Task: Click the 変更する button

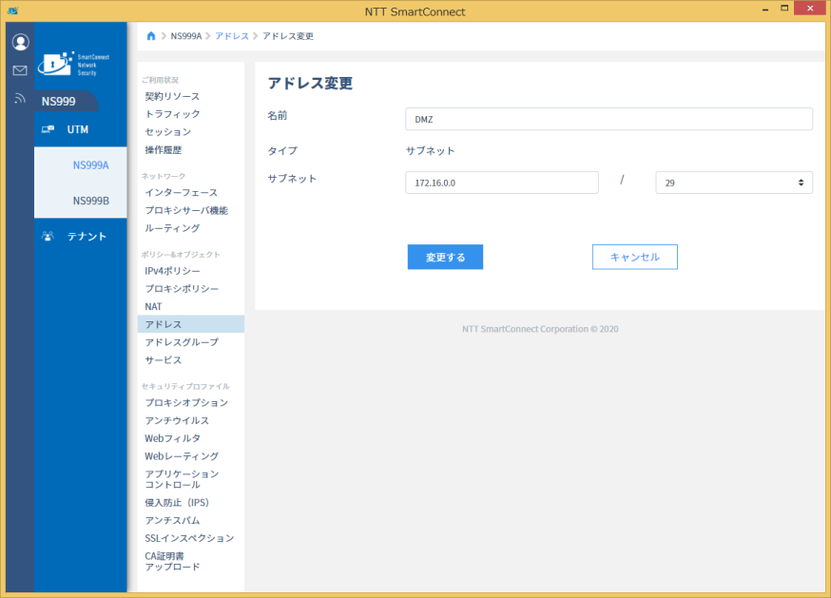Action: tap(445, 257)
